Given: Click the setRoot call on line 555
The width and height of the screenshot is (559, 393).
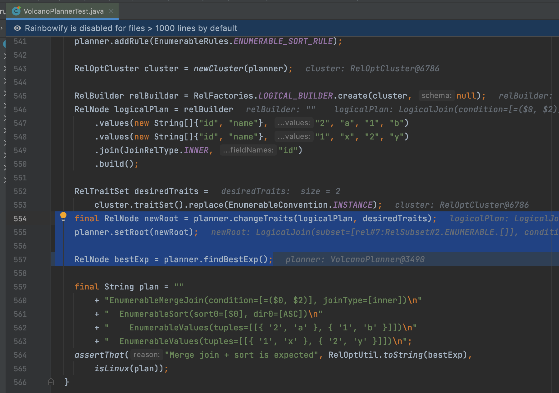Looking at the screenshot, I should point(132,232).
